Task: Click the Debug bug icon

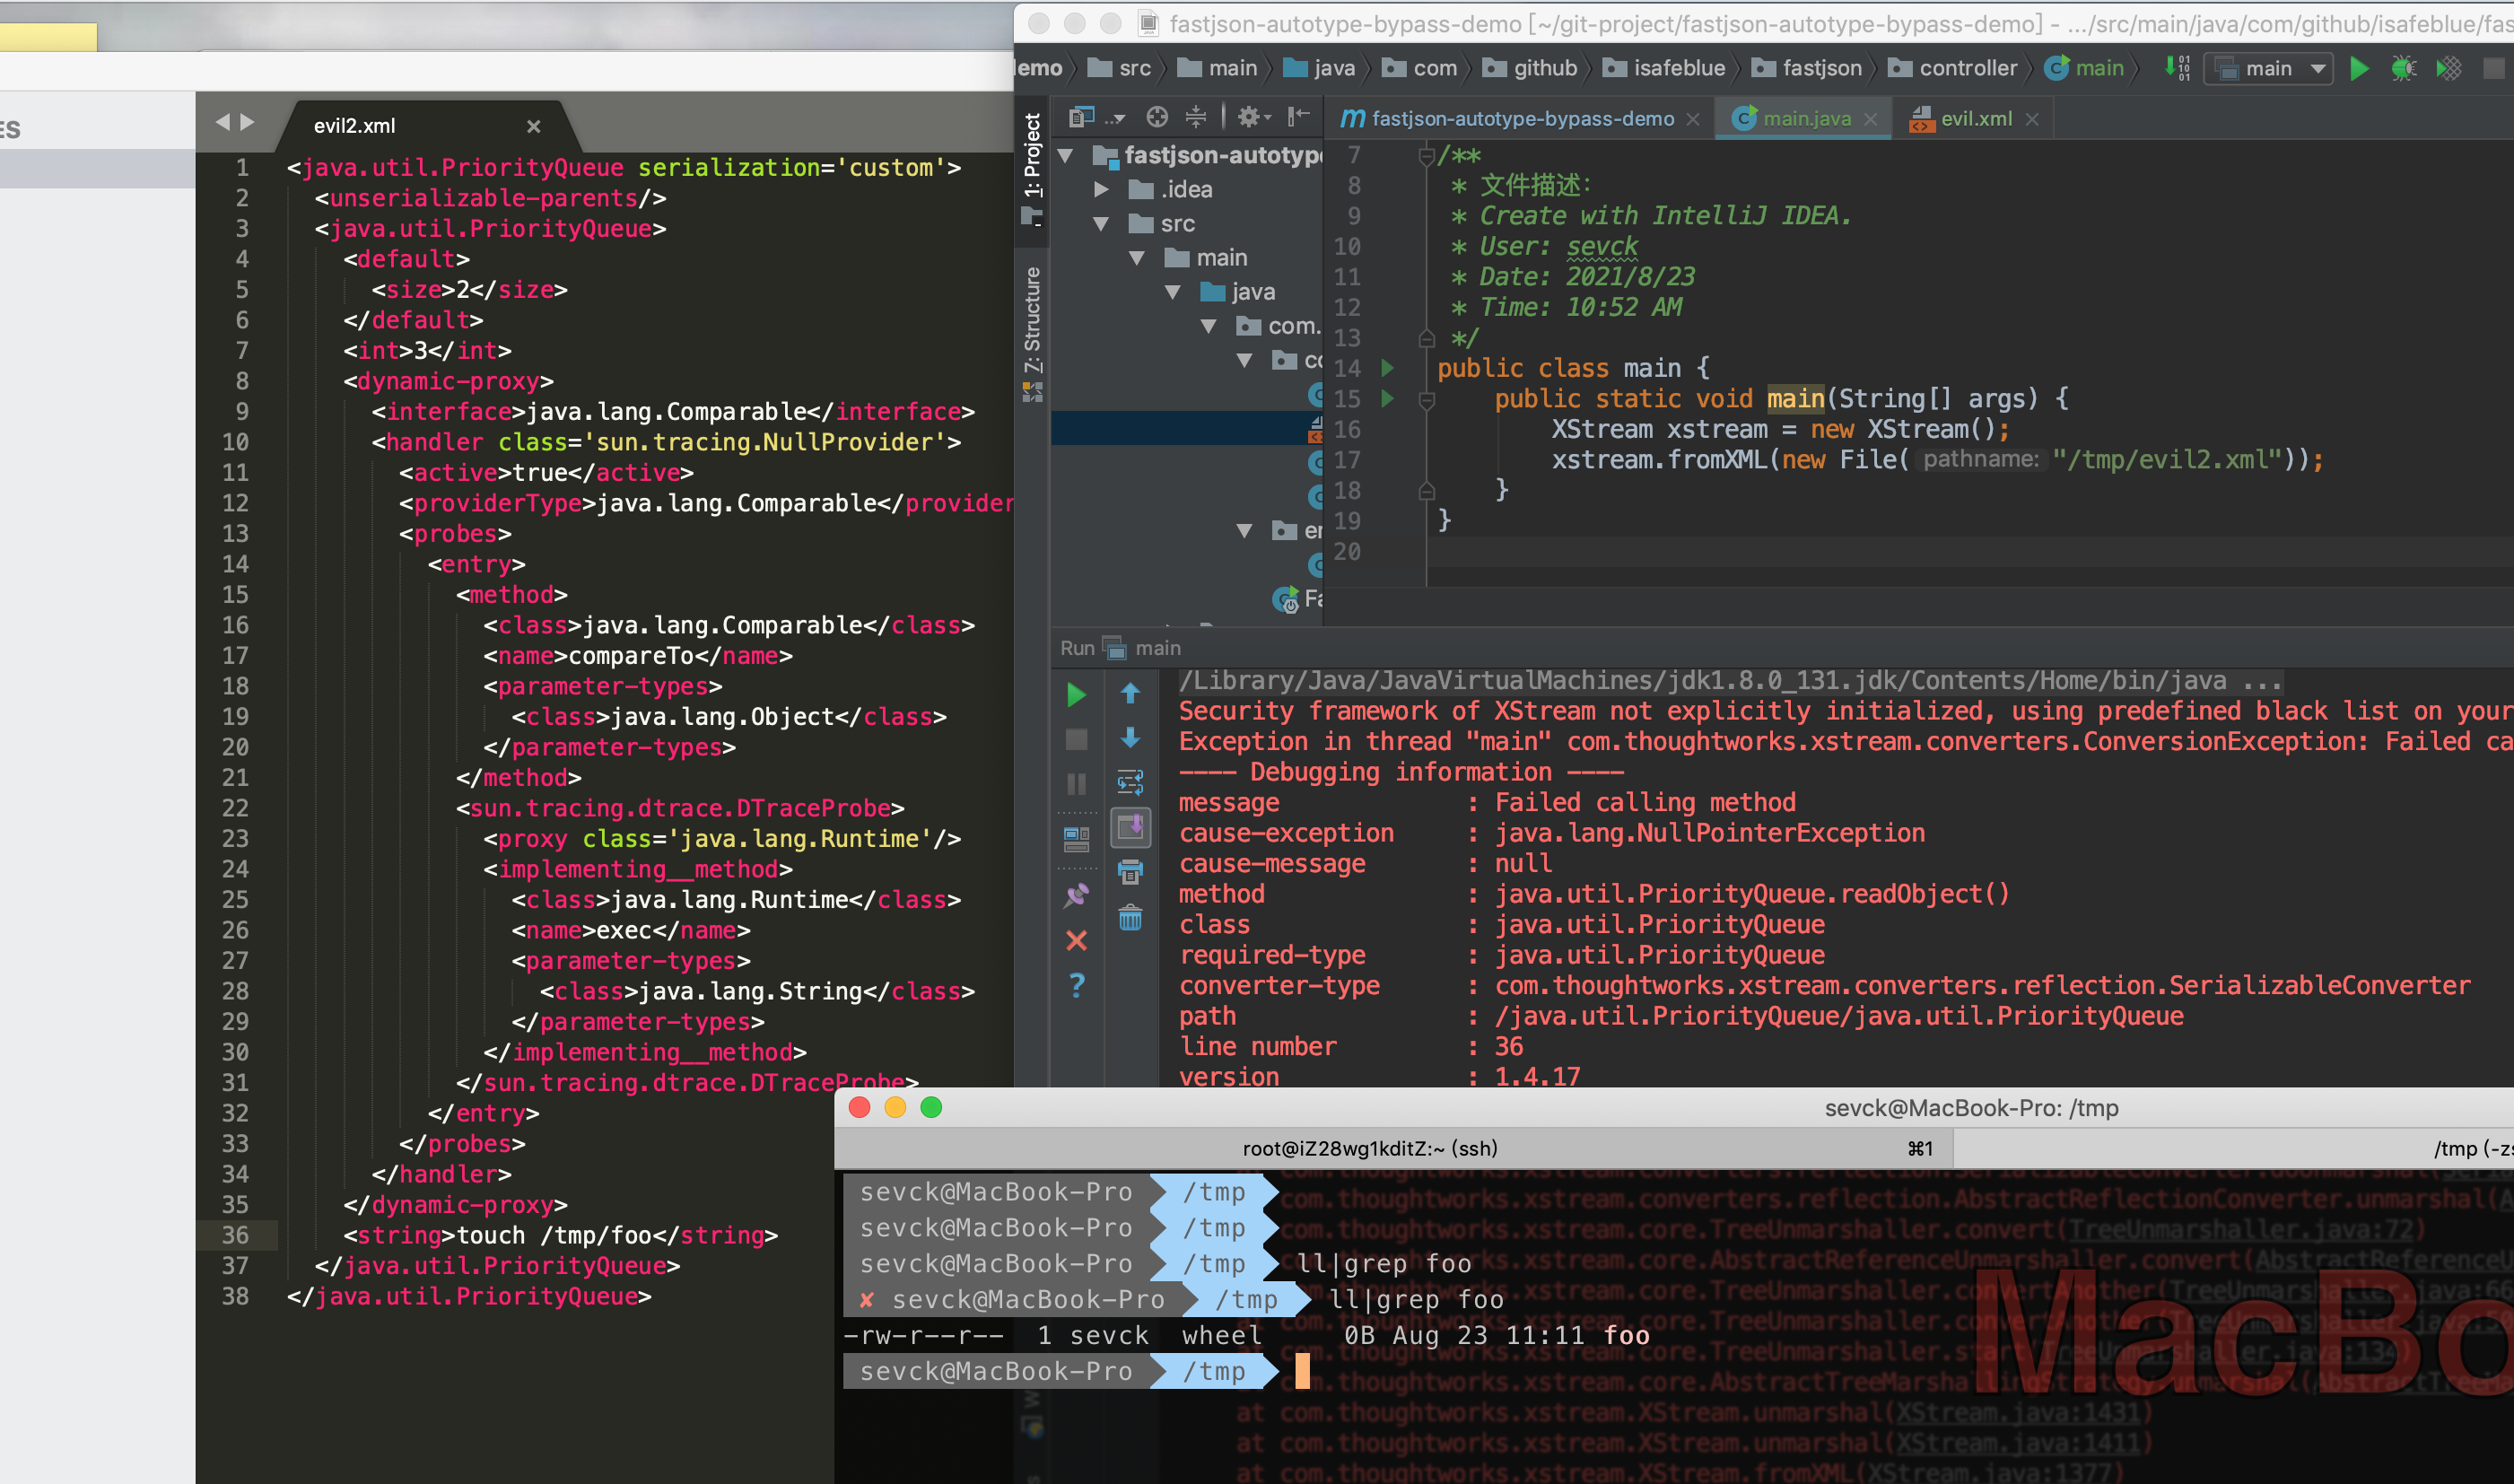Action: click(2403, 68)
